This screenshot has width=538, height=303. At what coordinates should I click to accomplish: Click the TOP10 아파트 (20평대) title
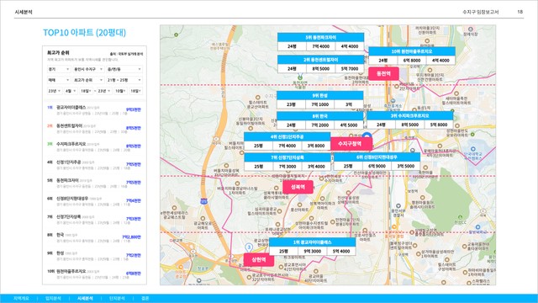click(x=84, y=33)
